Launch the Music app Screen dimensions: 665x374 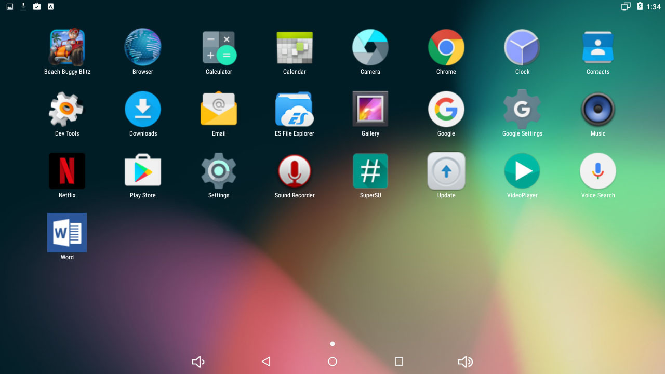tap(598, 109)
